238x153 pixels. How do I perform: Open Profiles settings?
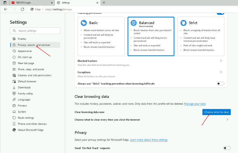tap(35, 39)
